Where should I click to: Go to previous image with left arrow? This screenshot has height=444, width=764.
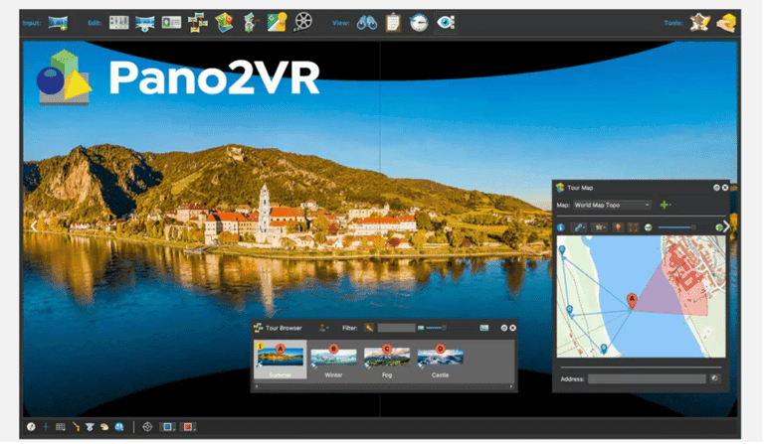click(34, 226)
